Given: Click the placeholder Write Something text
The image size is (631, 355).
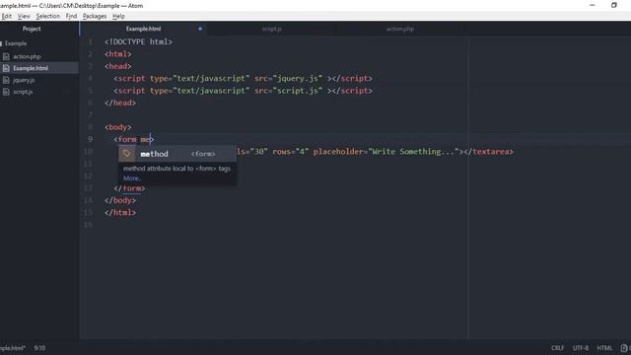Looking at the screenshot, I should coord(414,152).
